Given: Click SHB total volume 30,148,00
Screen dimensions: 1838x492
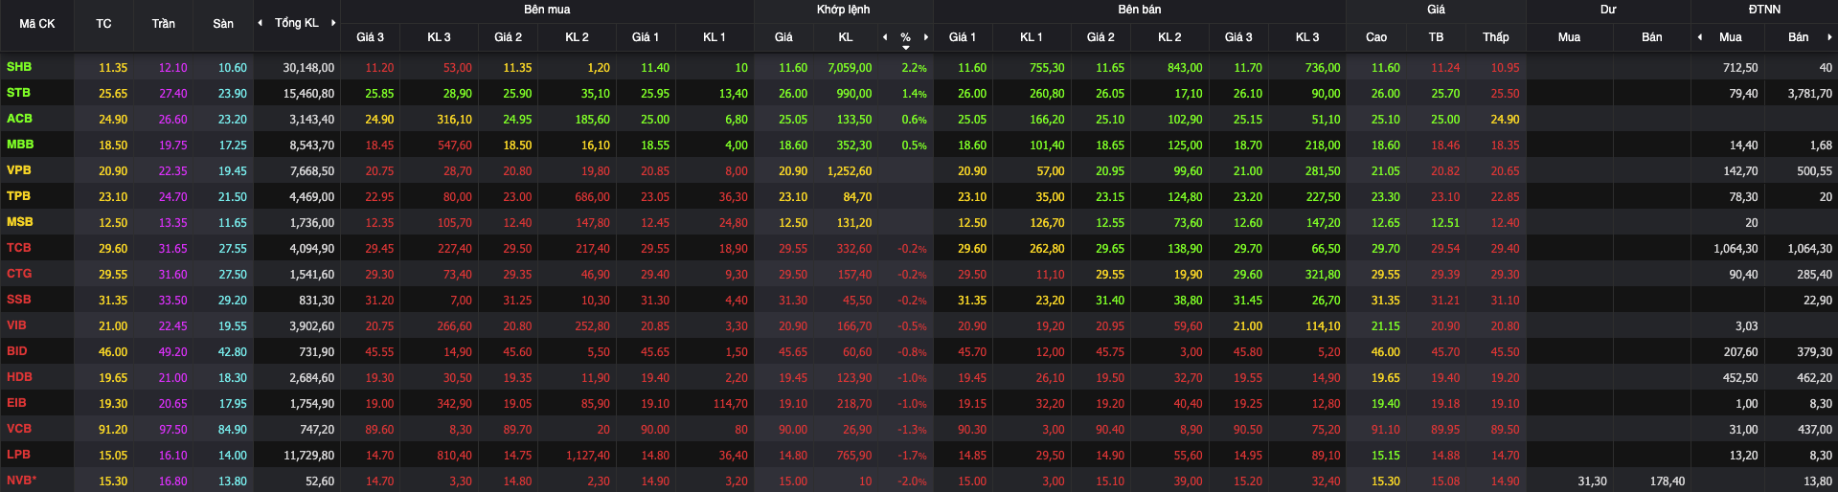Looking at the screenshot, I should click(x=308, y=68).
